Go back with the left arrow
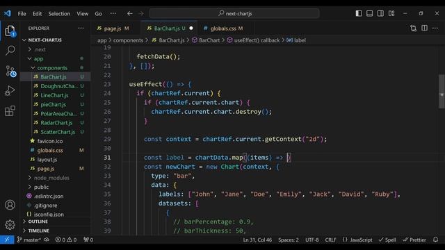 (130, 13)
